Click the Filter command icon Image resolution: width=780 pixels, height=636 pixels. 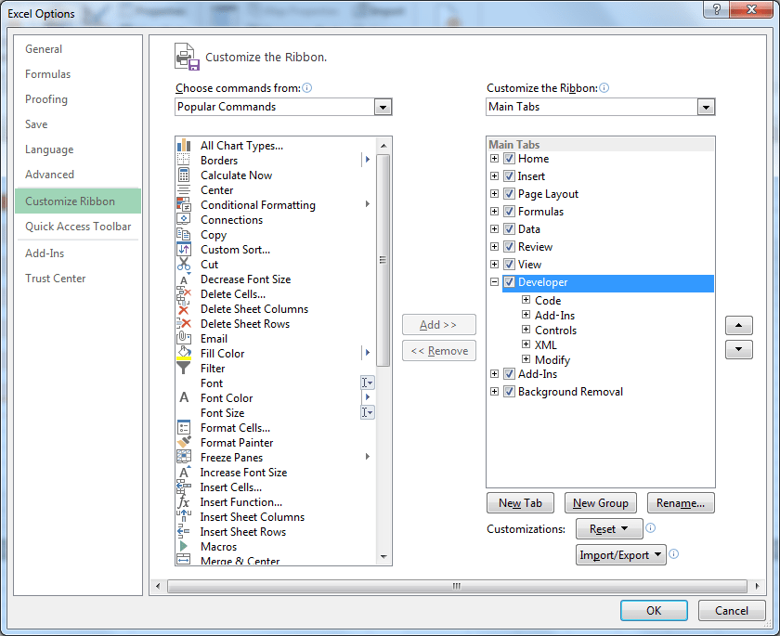(x=183, y=368)
